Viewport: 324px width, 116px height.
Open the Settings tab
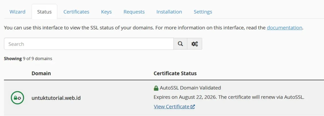(203, 12)
